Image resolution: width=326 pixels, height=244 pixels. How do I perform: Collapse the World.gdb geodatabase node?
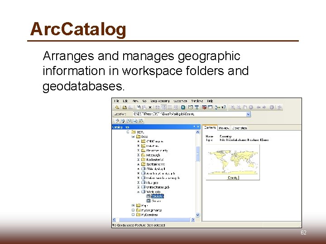click(x=138, y=192)
